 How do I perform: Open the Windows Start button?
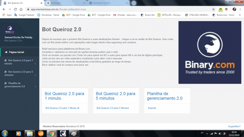tap(5, 134)
